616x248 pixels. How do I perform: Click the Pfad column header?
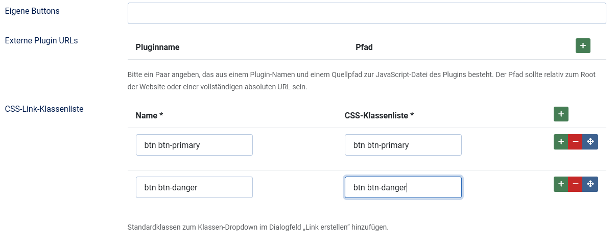[364, 47]
